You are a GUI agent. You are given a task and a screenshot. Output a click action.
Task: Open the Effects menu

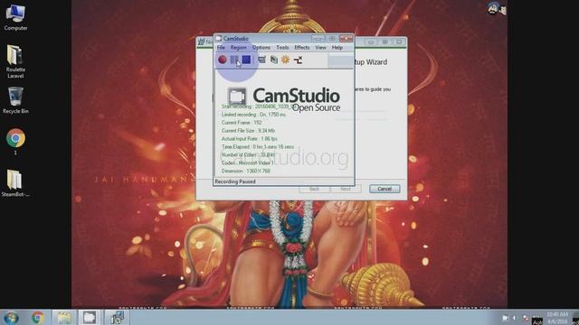point(301,48)
